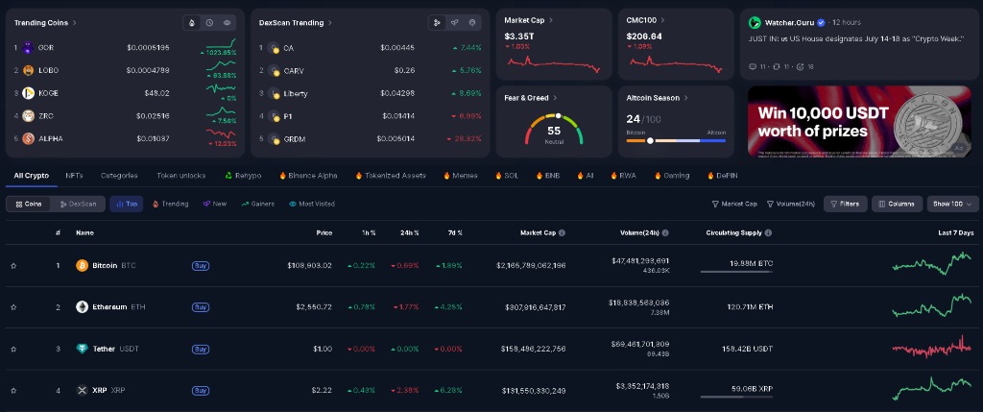Select the Trending sorting option
This screenshot has width=983, height=412.
(x=171, y=204)
